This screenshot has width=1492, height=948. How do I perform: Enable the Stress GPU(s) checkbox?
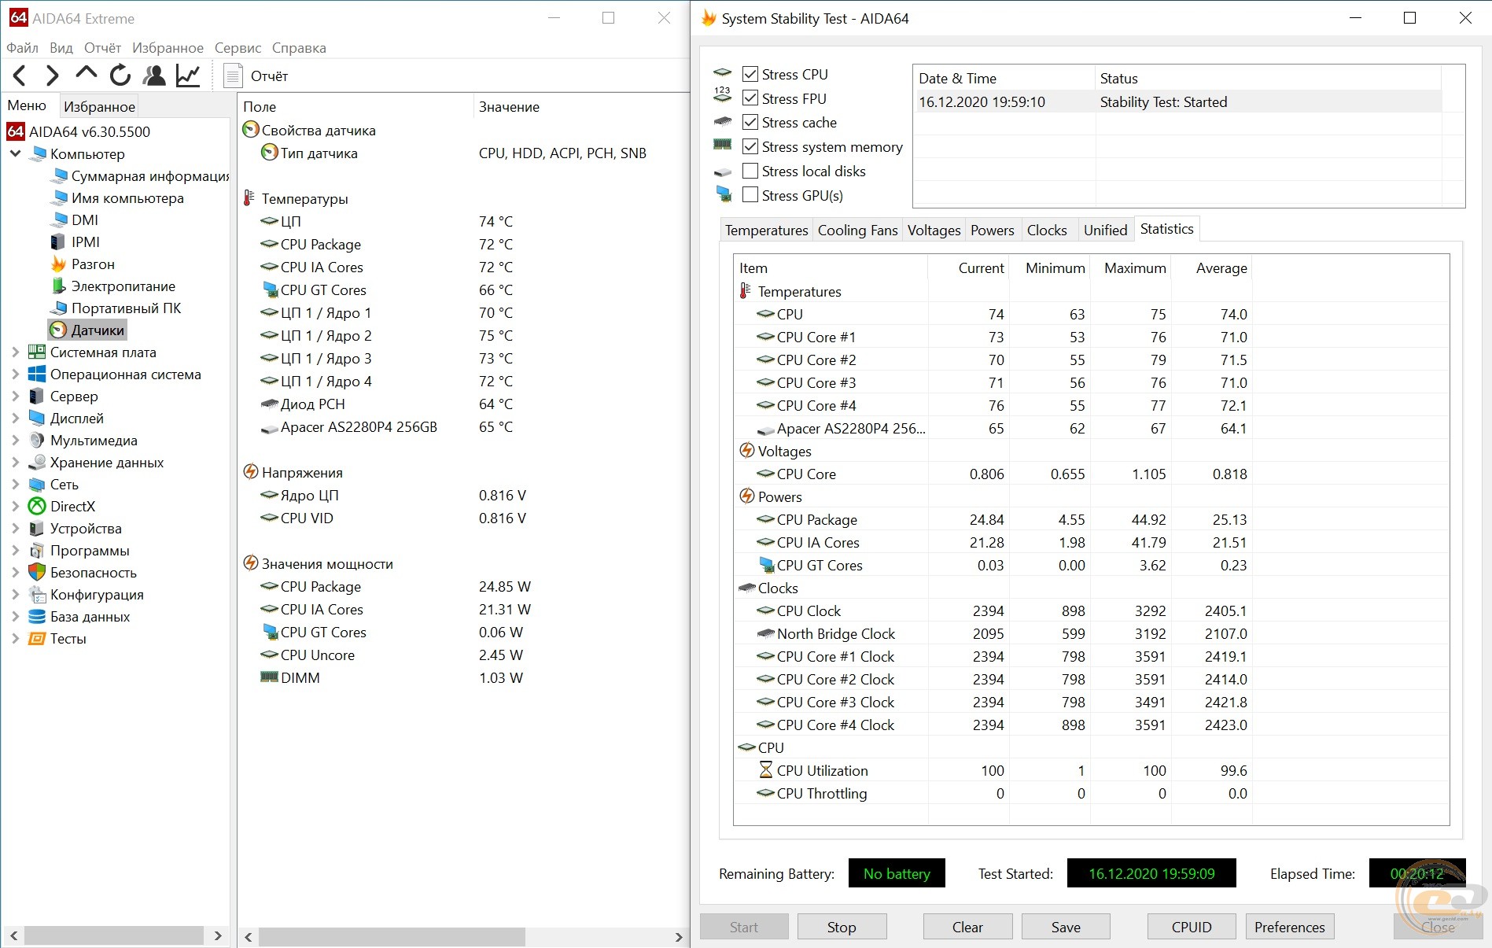point(750,195)
